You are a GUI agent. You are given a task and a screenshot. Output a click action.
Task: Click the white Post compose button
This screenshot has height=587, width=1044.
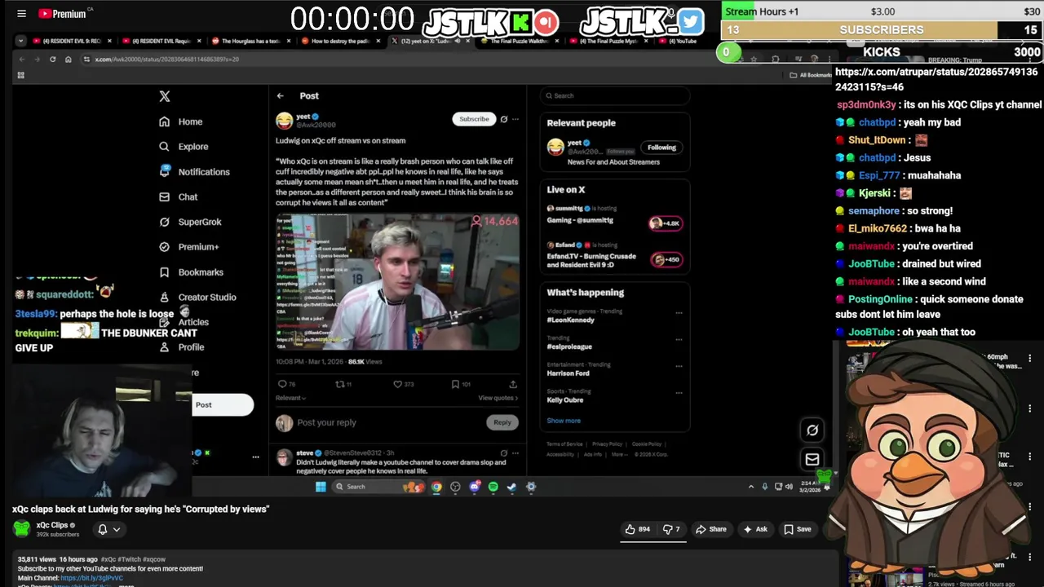pos(222,404)
